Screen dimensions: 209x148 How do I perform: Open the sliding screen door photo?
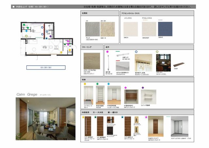pyautogui.click(x=179, y=127)
